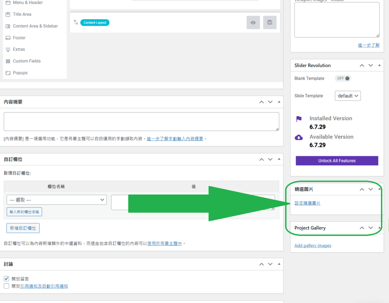Image resolution: width=389 pixels, height=303 pixels.
Task: Click inside the 內容摘要 text area
Action: click(141, 122)
